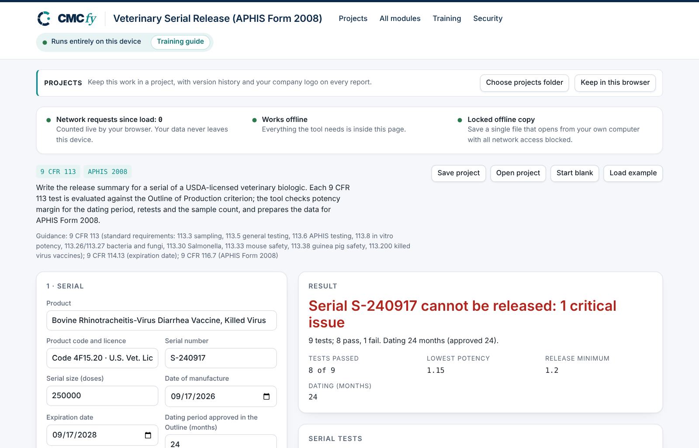Click the 'Veterinary Serial Release (APHIS Form 2008)' title
The width and height of the screenshot is (699, 448).
coord(218,18)
